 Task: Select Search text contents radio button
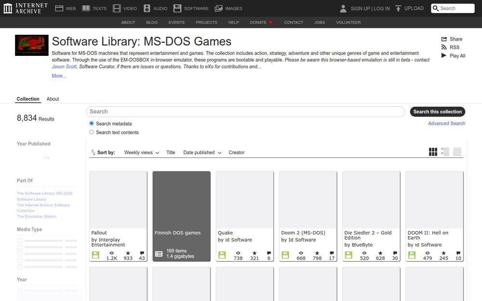pyautogui.click(x=91, y=132)
